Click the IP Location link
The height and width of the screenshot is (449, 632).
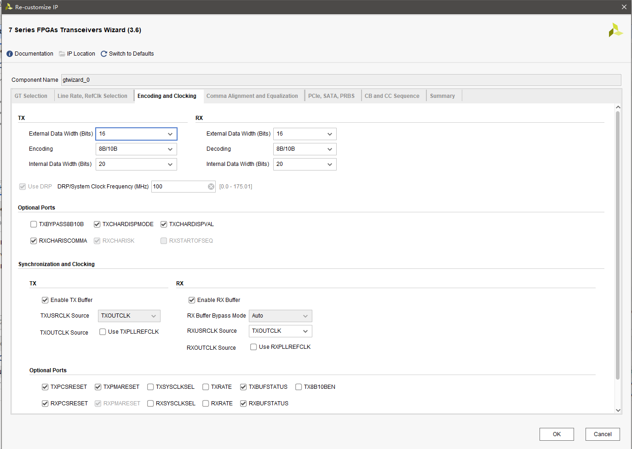tap(81, 54)
